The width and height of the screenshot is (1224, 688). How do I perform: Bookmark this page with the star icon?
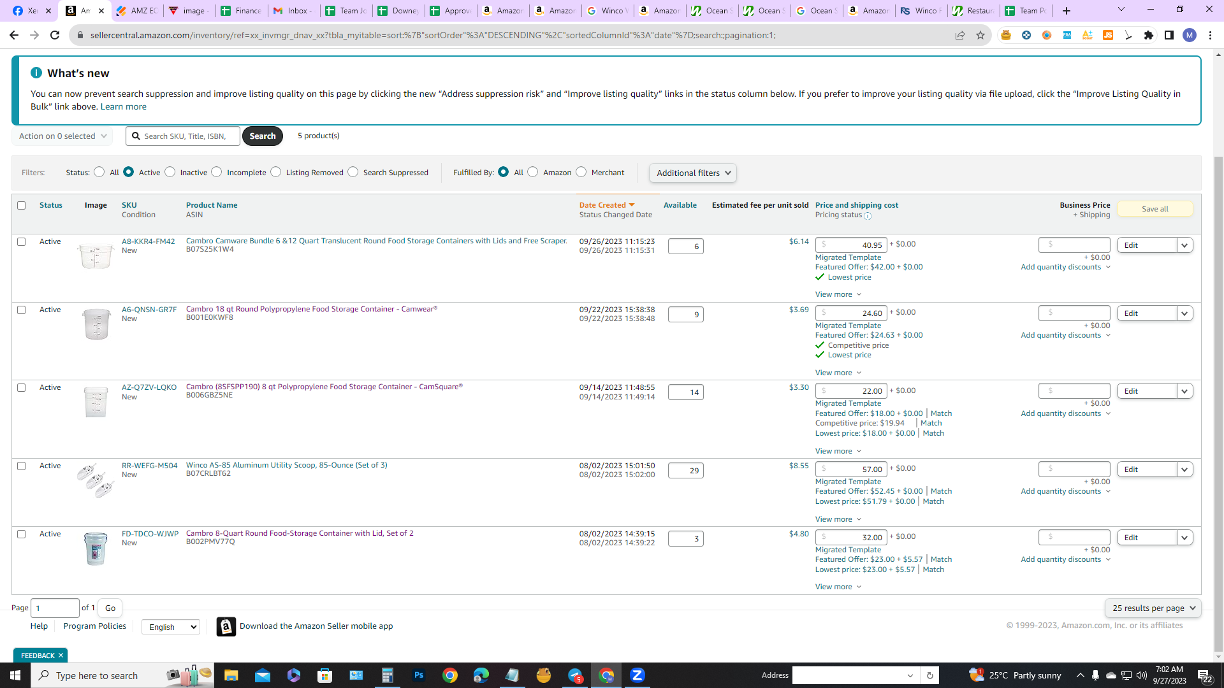[980, 35]
